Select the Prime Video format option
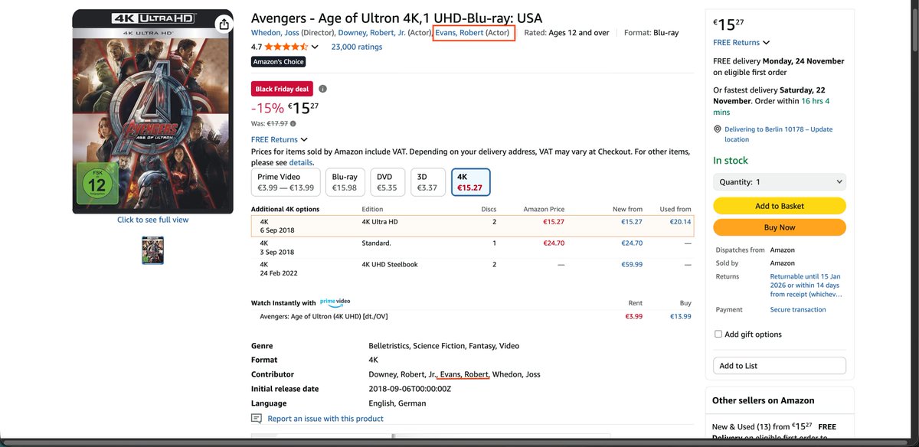Viewport: 919px width, 447px height. click(285, 182)
